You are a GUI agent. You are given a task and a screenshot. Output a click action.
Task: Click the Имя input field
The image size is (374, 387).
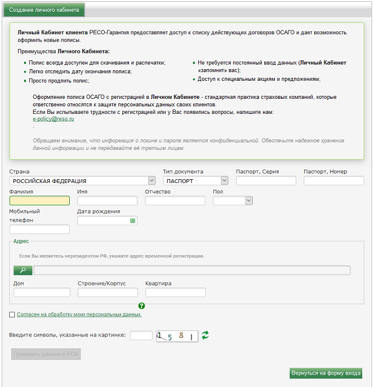coord(107,201)
